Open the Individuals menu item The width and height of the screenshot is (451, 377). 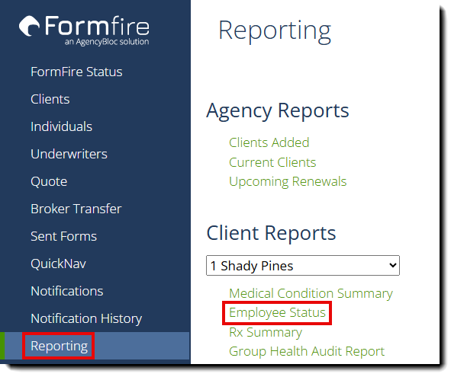coord(61,126)
